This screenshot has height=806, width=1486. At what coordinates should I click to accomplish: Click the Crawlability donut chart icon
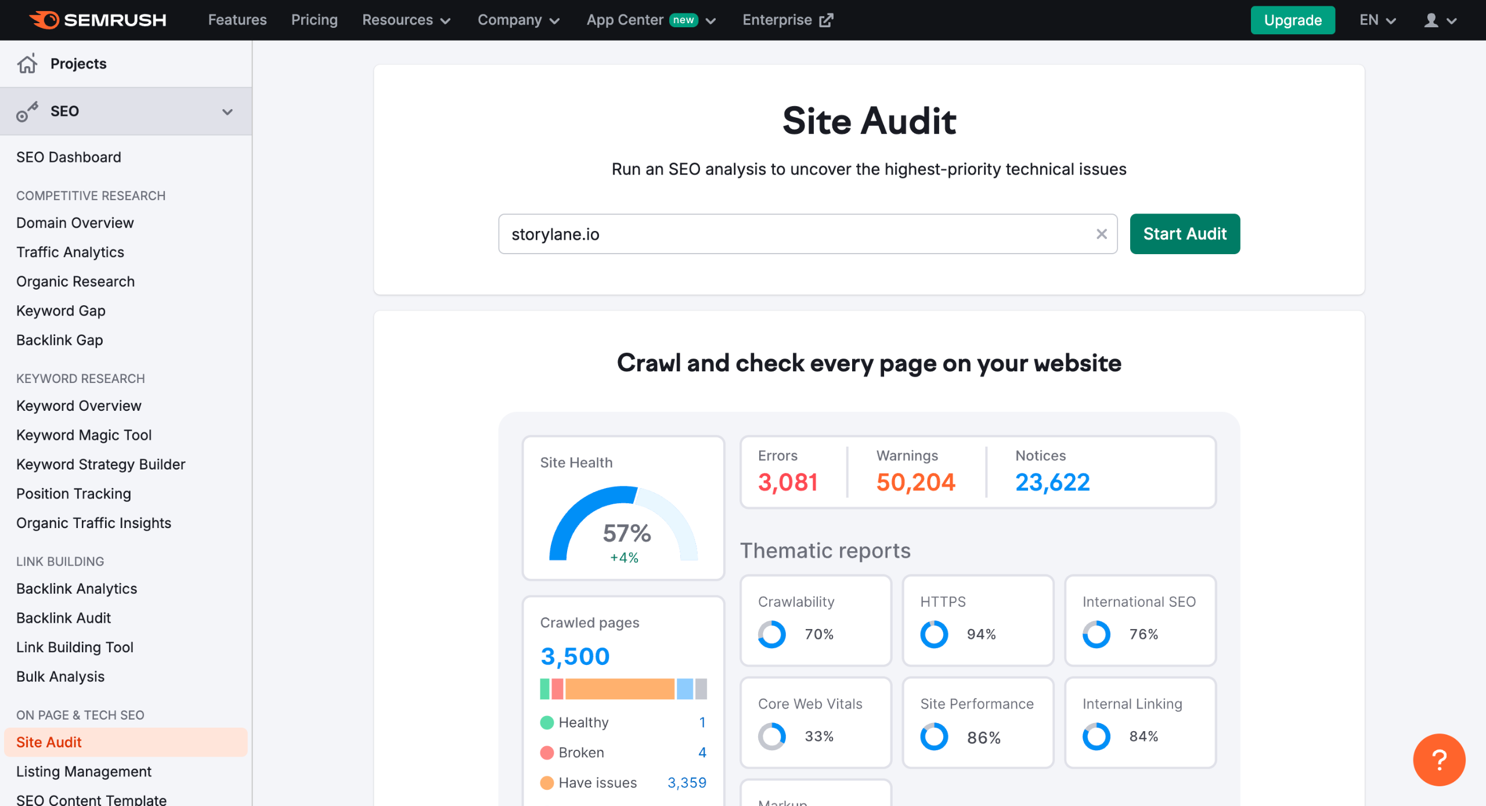click(x=771, y=634)
